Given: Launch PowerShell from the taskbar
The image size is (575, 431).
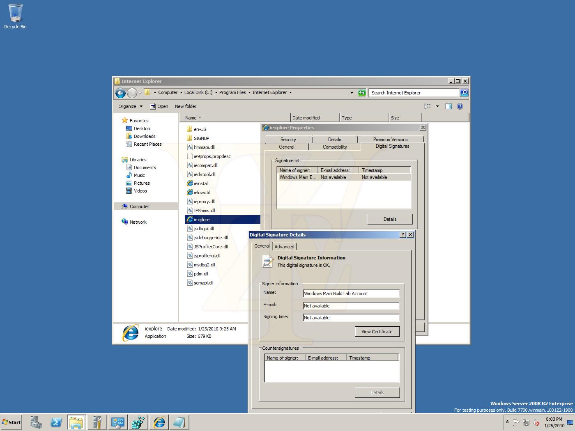Looking at the screenshot, I should [x=56, y=422].
